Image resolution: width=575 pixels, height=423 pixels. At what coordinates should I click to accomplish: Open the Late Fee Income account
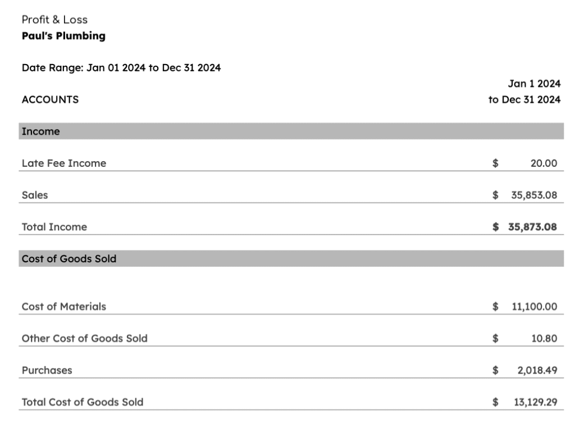pos(64,163)
